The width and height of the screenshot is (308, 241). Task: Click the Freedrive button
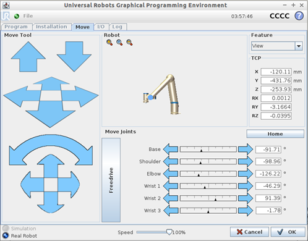point(111,180)
